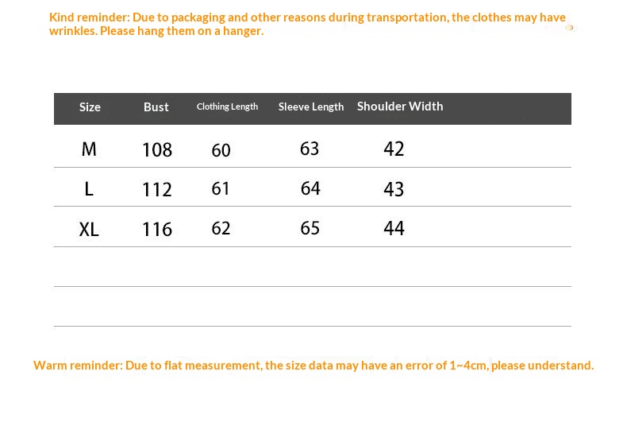Screen dimensions: 627x422
Task: Click the M size label
Action: (89, 149)
